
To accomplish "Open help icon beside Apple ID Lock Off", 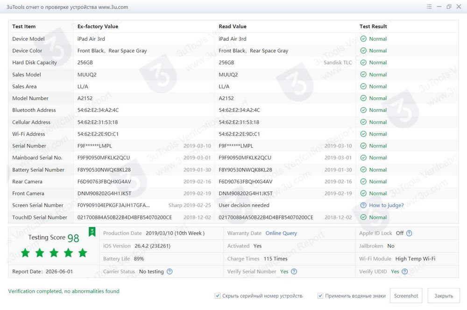I will 409,233.
